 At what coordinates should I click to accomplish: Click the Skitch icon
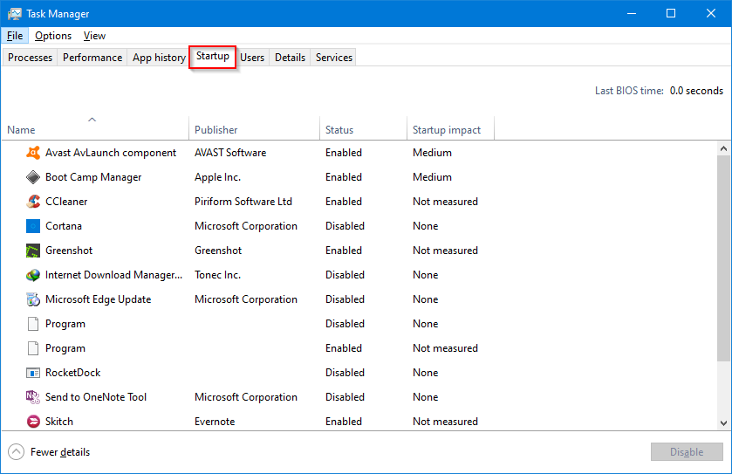[x=33, y=422]
